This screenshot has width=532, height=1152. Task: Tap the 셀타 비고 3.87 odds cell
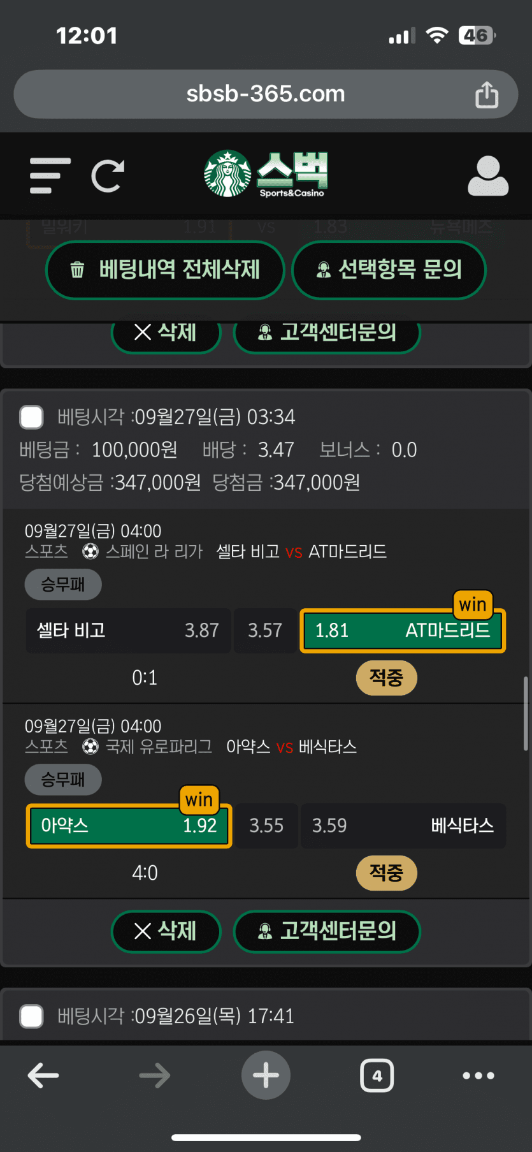(x=128, y=631)
